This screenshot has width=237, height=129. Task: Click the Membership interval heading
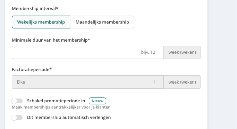pos(35,9)
